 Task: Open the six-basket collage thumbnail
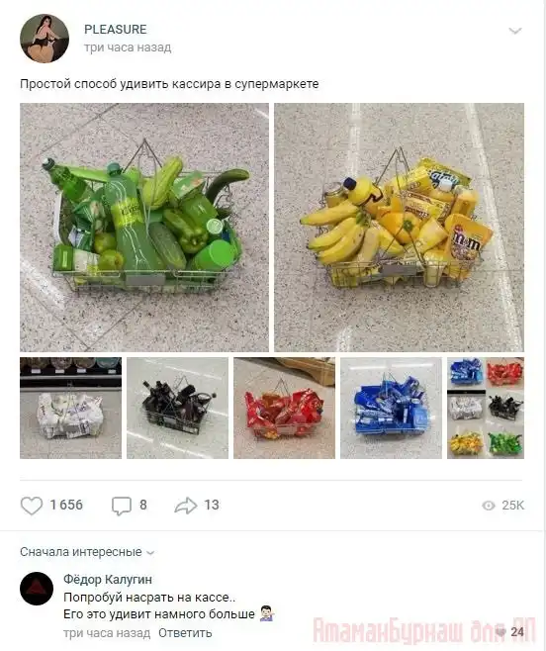coord(486,409)
